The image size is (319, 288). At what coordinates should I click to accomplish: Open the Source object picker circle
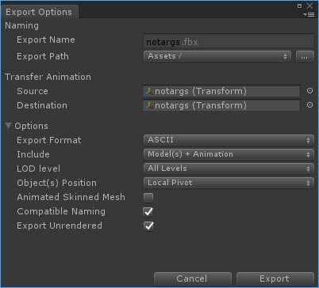309,91
